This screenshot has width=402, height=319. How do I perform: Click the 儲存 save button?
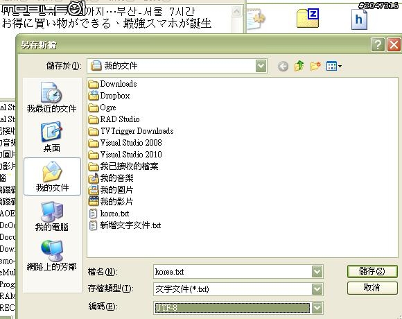click(x=372, y=271)
